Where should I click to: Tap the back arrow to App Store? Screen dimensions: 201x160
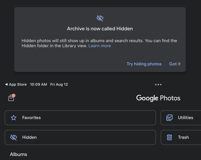[6, 84]
